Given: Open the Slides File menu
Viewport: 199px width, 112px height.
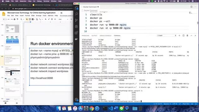Looking at the screenshot, I should pyautogui.click(x=8, y=16).
